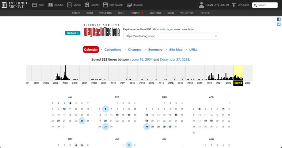This screenshot has width=282, height=148.
Task: Open the Software section icon
Action: [105, 5]
